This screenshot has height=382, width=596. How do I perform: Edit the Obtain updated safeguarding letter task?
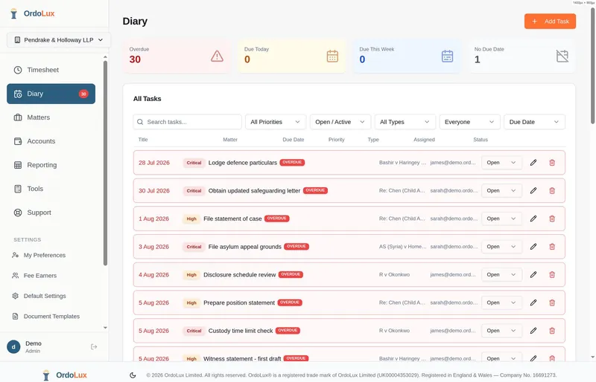point(533,190)
